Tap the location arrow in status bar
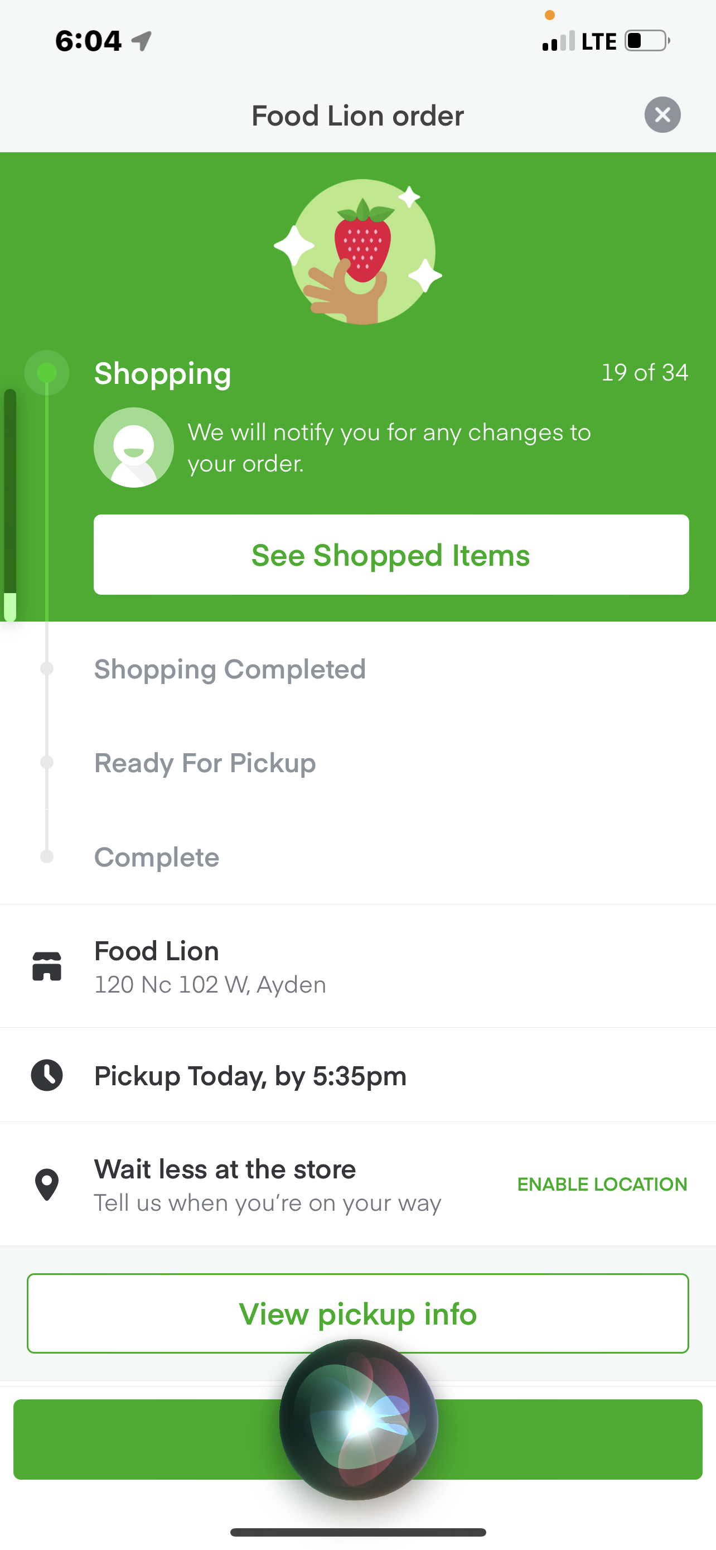 pyautogui.click(x=142, y=41)
